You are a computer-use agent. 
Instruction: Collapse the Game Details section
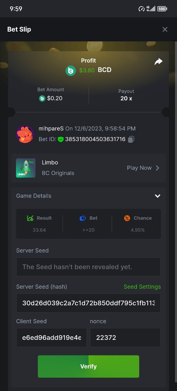157,196
